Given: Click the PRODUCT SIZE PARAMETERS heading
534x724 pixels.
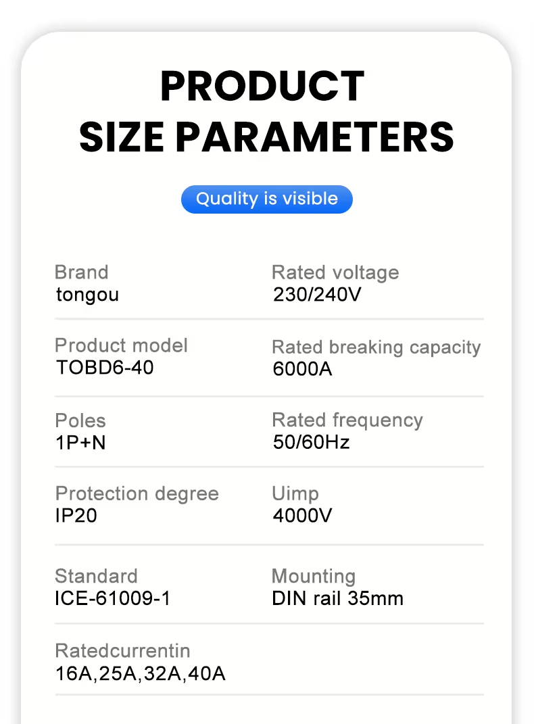Looking at the screenshot, I should (x=266, y=111).
